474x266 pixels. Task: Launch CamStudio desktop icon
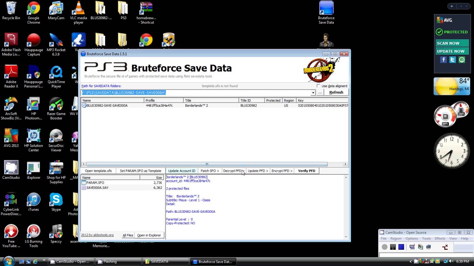click(x=11, y=170)
